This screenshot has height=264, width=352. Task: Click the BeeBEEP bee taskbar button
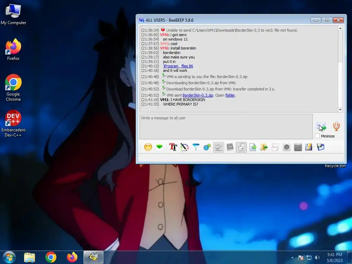(93, 257)
